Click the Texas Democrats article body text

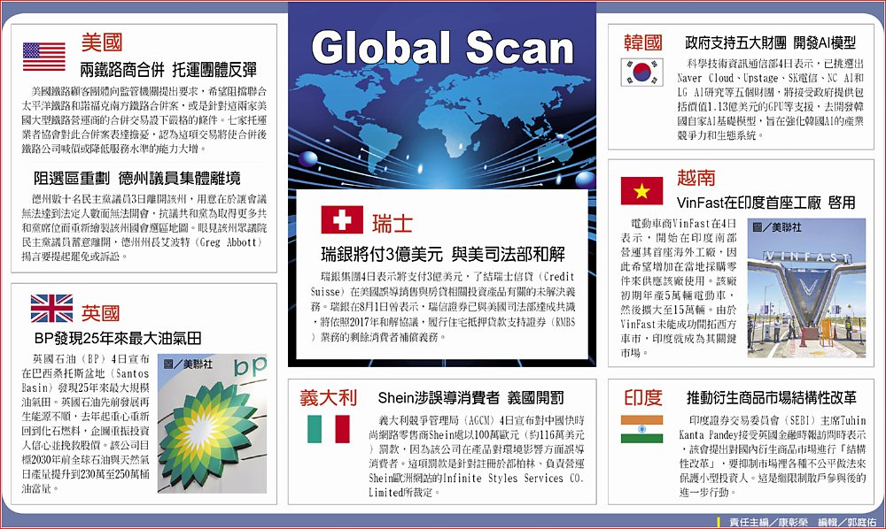(144, 227)
